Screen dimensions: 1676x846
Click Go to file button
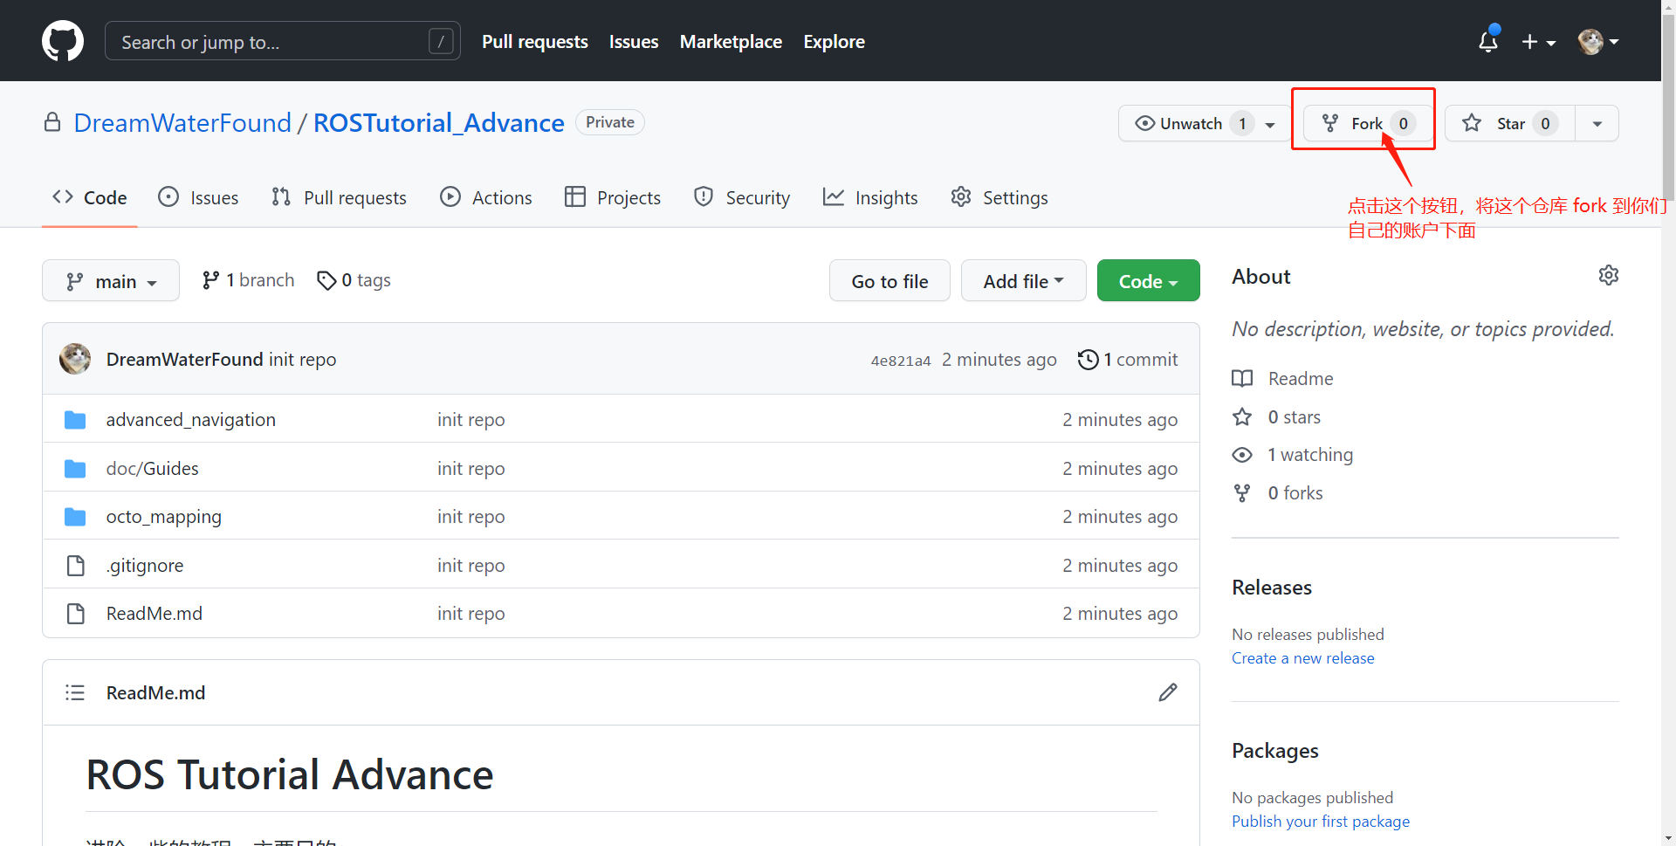(890, 281)
